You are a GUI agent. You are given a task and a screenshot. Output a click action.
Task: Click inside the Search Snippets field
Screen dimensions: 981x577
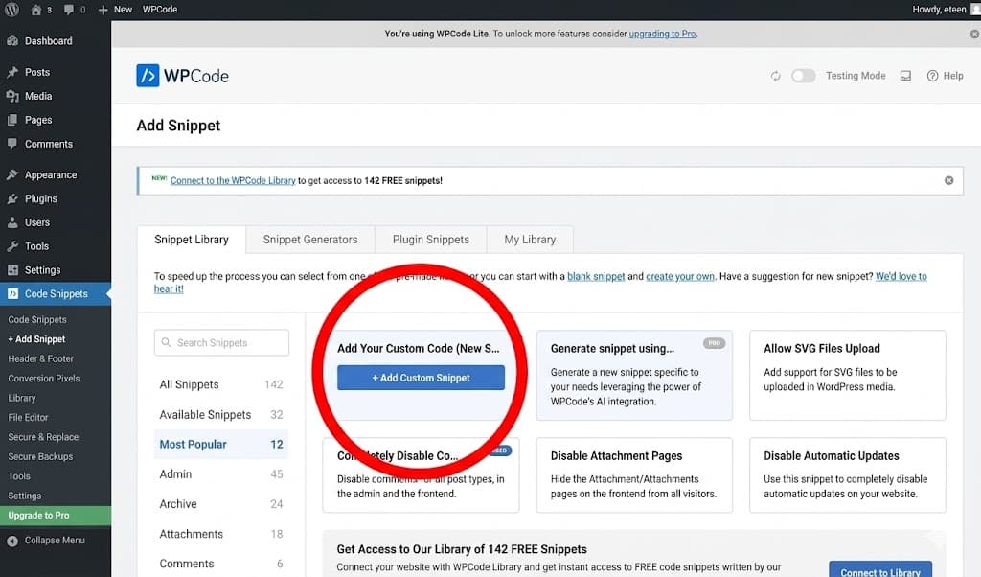point(221,341)
